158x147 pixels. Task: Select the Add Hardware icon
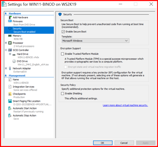pos(10,17)
